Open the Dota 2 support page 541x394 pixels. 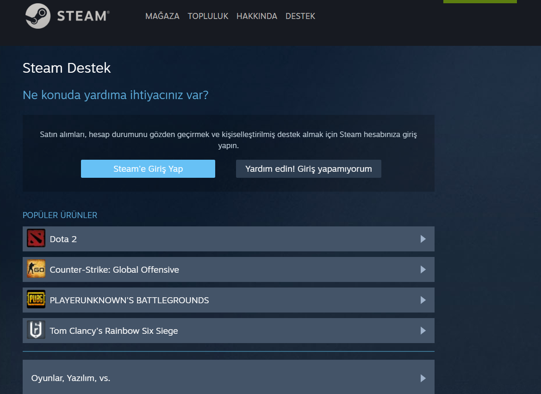[185, 239]
